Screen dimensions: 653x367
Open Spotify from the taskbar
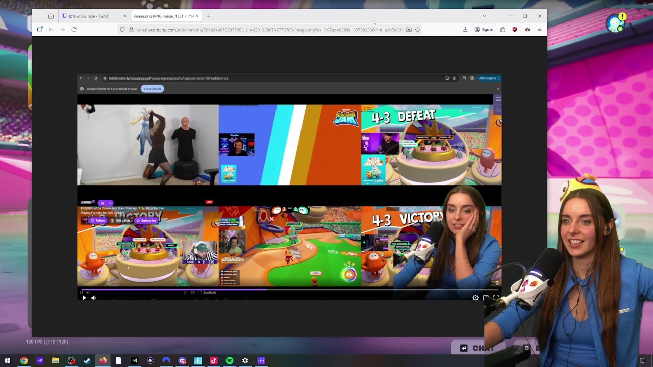[x=230, y=361]
